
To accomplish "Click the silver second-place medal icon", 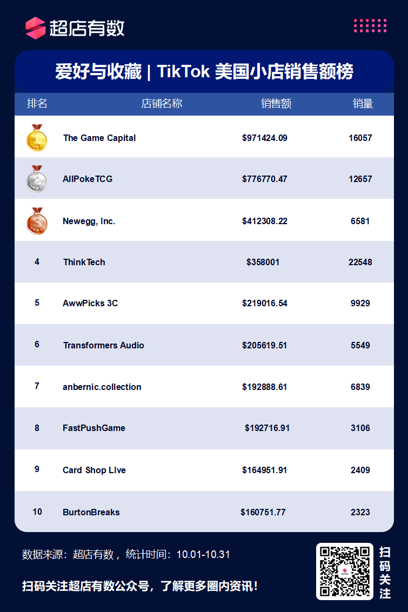I will 37,179.
